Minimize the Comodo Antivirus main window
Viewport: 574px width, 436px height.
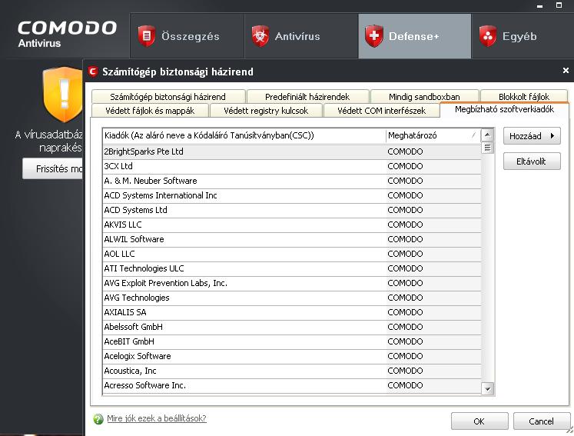click(540, 5)
